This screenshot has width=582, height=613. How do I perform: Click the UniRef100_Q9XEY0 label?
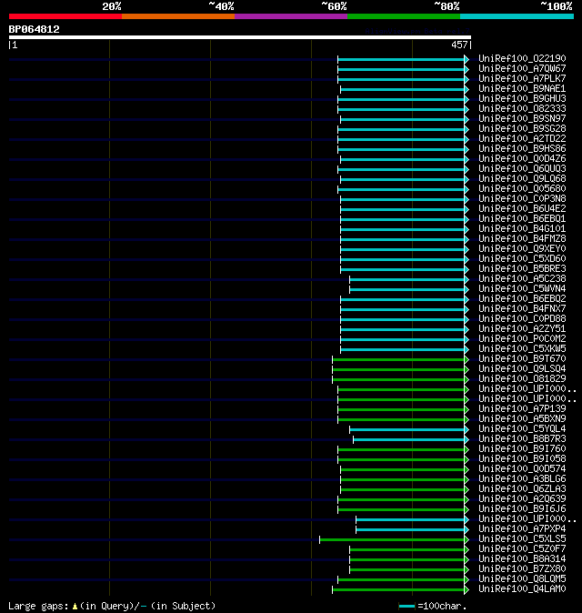[522, 249]
